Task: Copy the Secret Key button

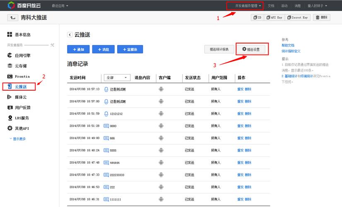Action: (298, 17)
